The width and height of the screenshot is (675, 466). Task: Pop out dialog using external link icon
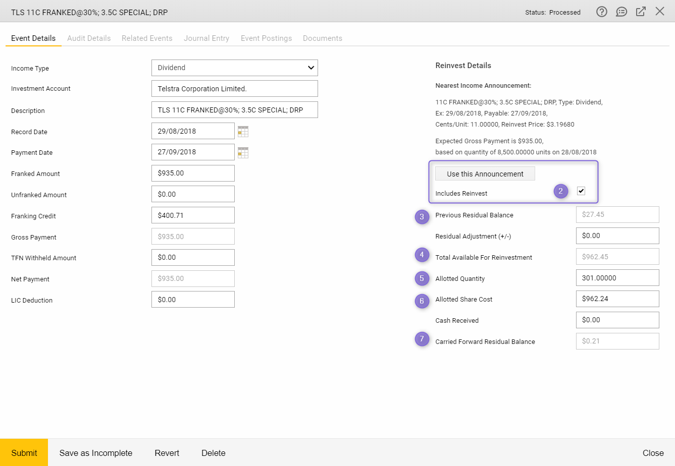point(641,12)
